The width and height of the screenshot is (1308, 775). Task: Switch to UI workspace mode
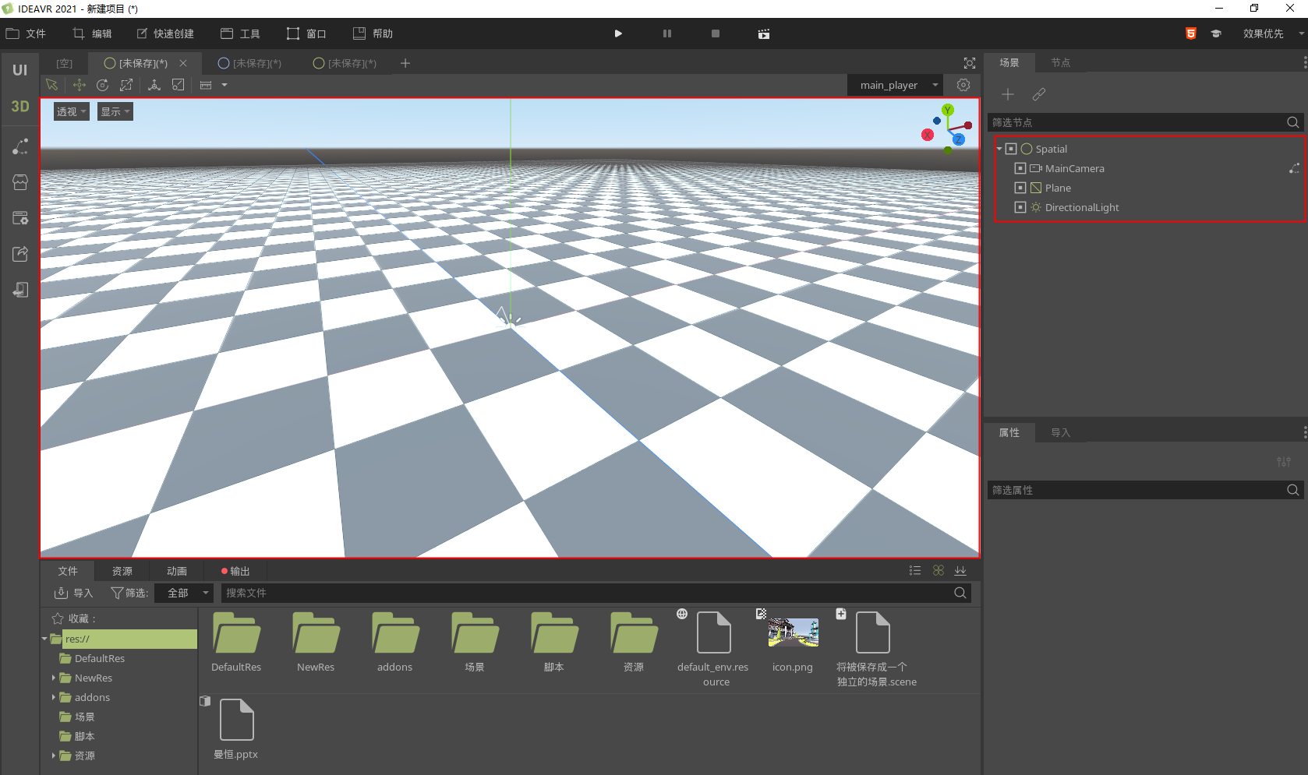point(19,70)
